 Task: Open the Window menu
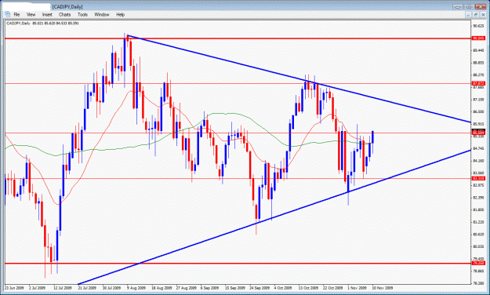[x=102, y=14]
